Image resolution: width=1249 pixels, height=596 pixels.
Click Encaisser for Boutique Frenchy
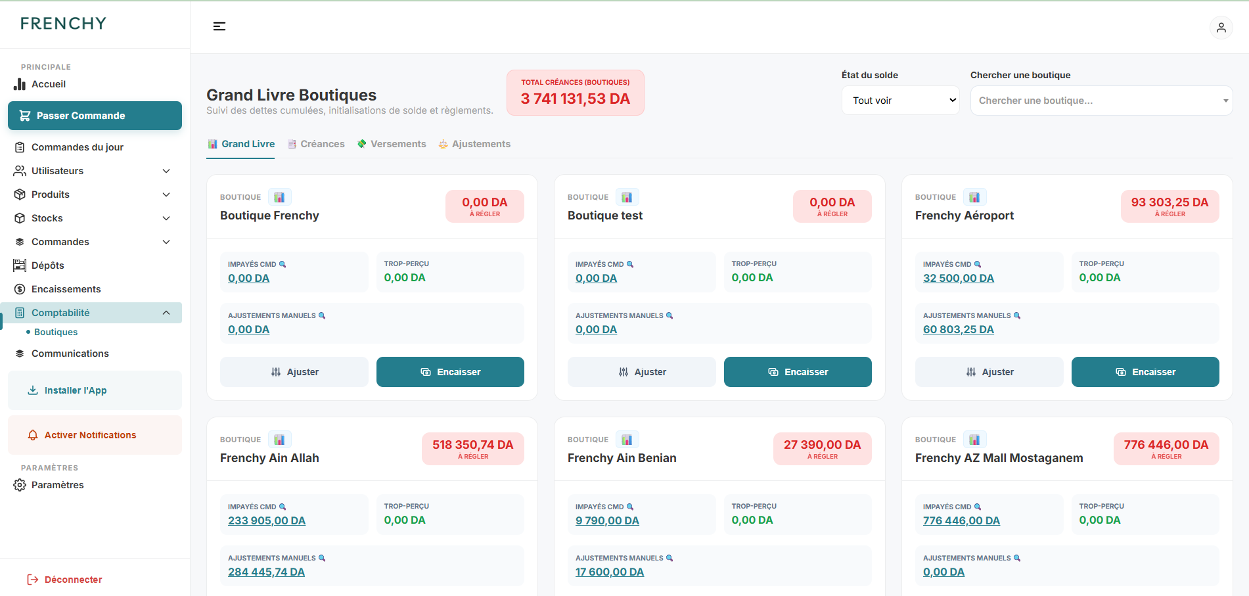[450, 372]
